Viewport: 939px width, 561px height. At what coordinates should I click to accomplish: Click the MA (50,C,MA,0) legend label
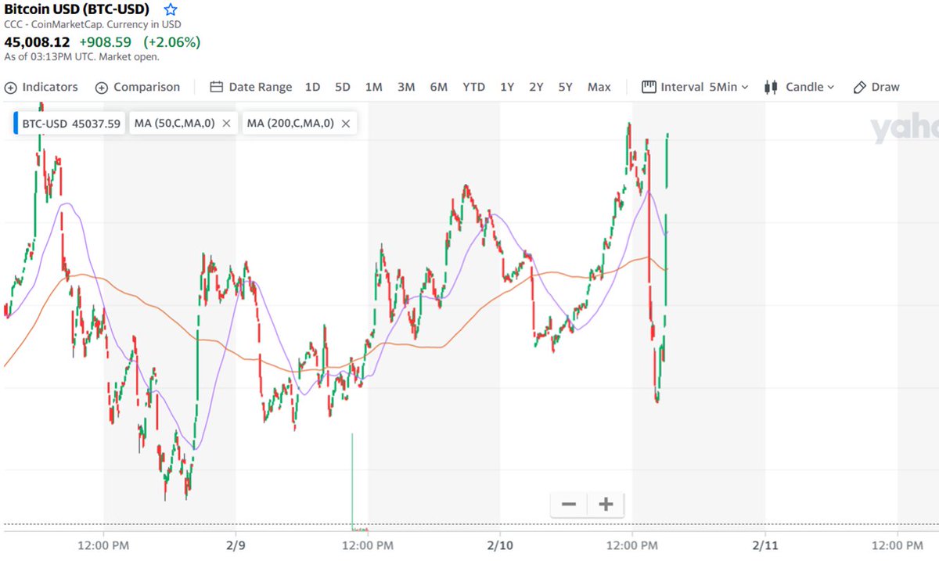[x=174, y=123]
